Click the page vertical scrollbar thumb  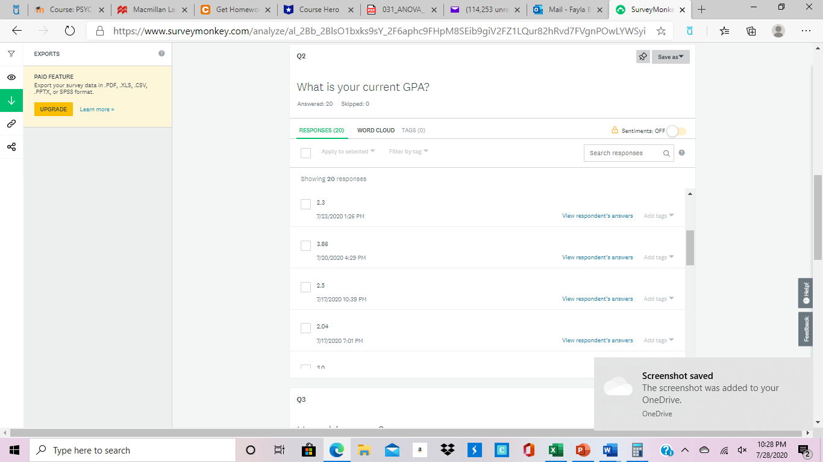[x=818, y=217]
